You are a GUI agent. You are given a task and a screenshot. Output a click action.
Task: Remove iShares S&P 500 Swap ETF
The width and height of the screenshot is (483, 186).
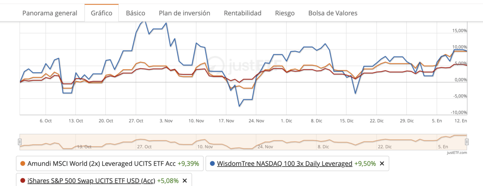184,180
